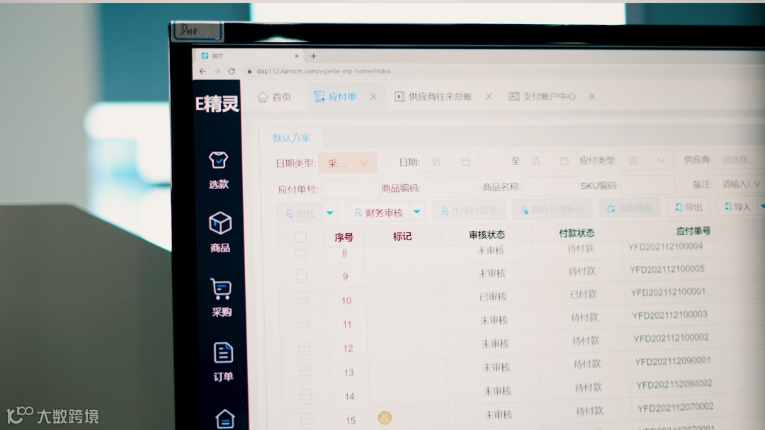Viewport: 765px width, 430px height.
Task: Go forward in browser history
Action: tap(217, 72)
